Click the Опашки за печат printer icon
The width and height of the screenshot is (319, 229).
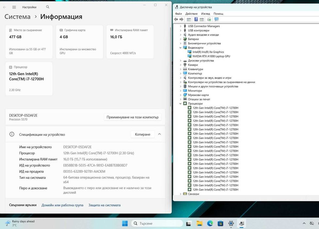tap(185, 99)
